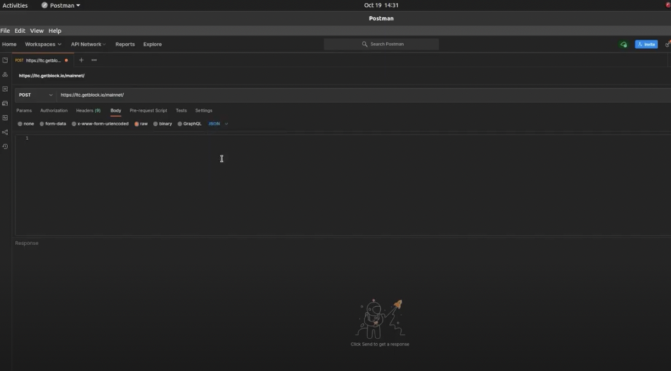This screenshot has width=671, height=371.
Task: Select the binary body type
Action: point(162,124)
